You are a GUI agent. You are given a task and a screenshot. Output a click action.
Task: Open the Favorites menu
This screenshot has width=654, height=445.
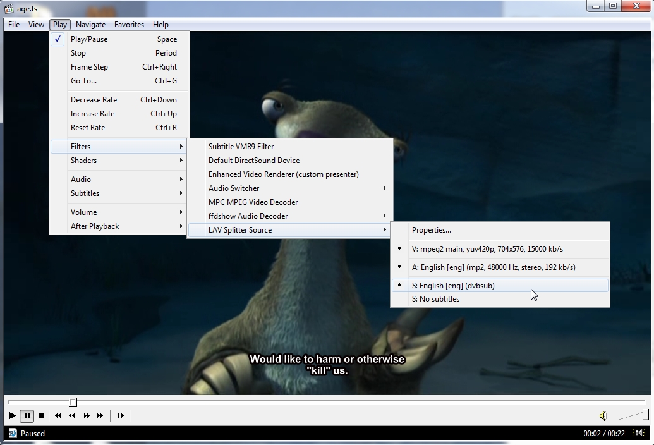(129, 25)
